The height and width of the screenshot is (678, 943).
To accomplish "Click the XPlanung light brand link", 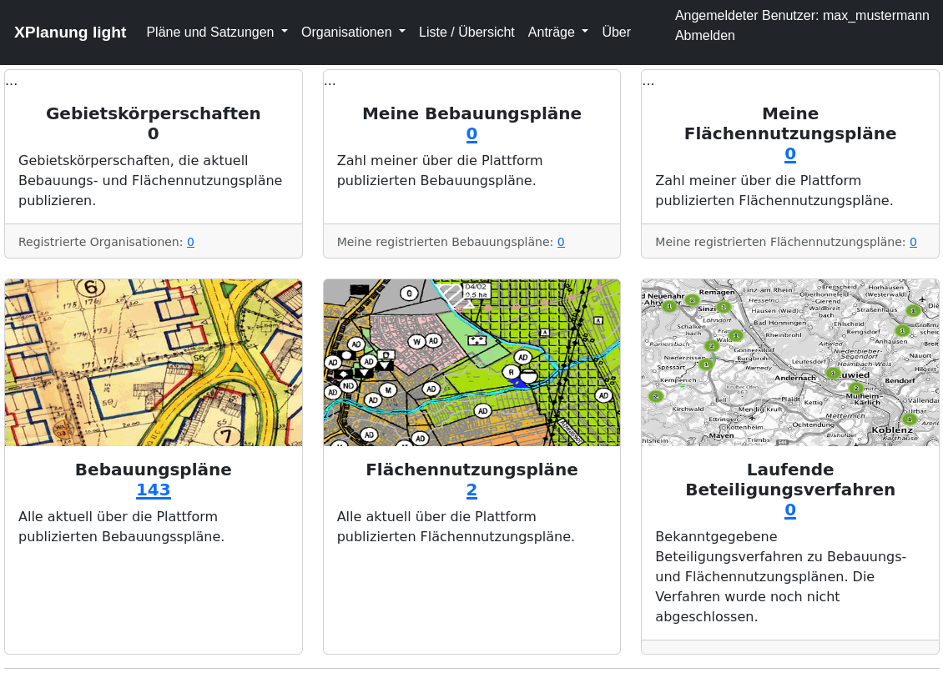I will 70,32.
